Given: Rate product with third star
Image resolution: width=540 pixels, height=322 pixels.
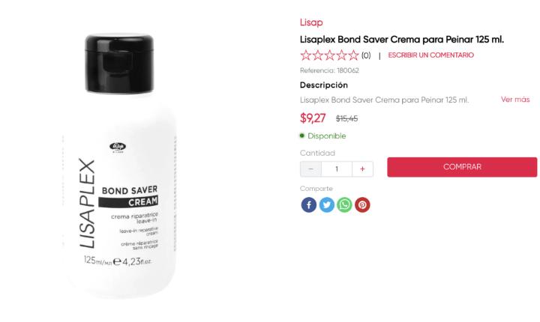Looking at the screenshot, I should pos(329,55).
